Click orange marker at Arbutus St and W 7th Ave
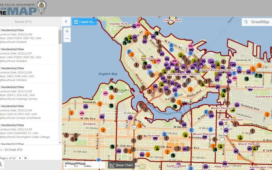Screen dimensions: 272x170 click(103, 130)
